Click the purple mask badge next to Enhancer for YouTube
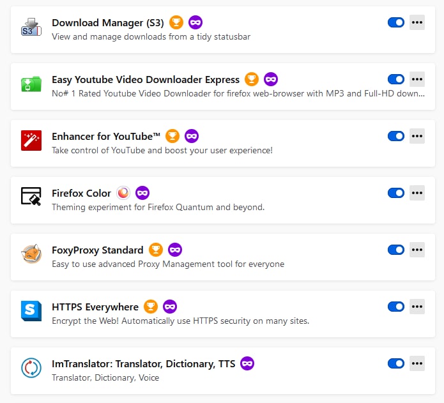 192,136
